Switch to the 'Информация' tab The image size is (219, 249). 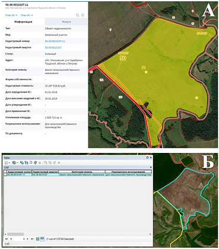point(23,22)
